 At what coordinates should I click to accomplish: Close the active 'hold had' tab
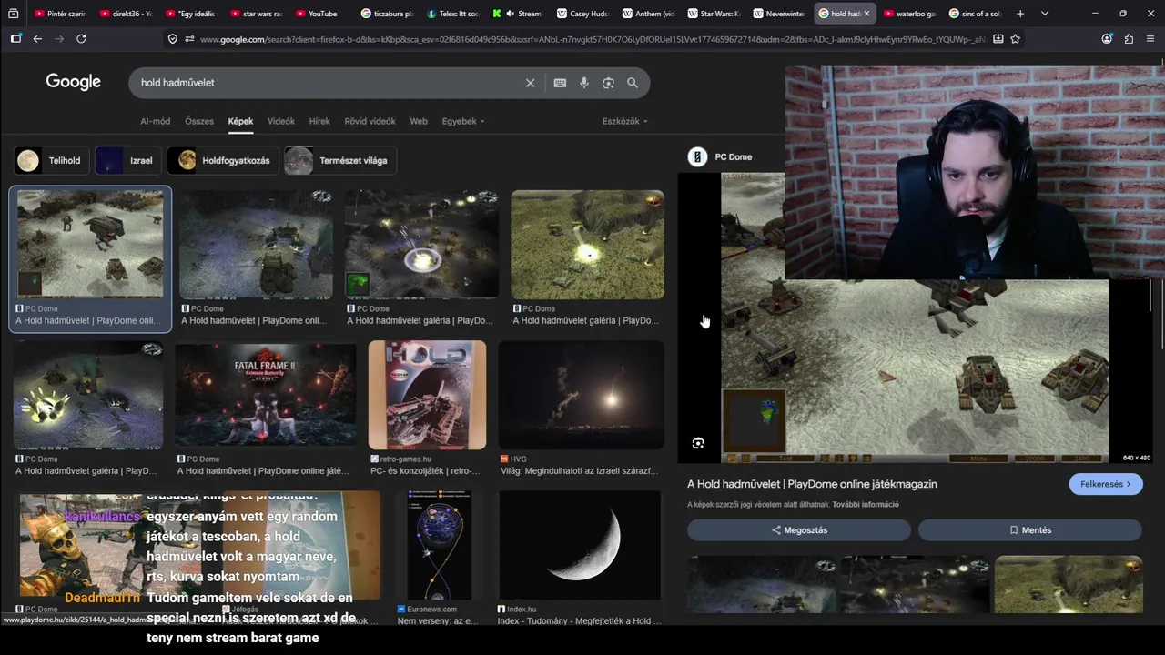click(x=866, y=14)
